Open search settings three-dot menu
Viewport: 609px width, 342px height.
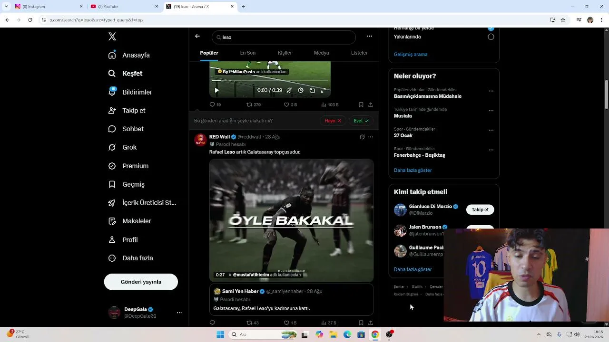click(370, 36)
